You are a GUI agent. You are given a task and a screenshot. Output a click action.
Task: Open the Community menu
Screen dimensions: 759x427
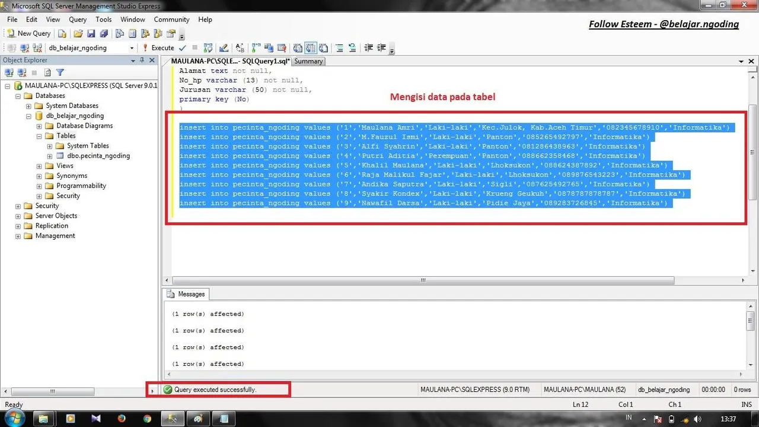coord(172,20)
